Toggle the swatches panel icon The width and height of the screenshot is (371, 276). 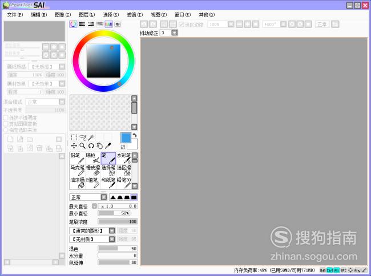[x=108, y=24]
